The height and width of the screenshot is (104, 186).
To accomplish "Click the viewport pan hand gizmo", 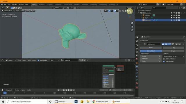I will [132, 27].
